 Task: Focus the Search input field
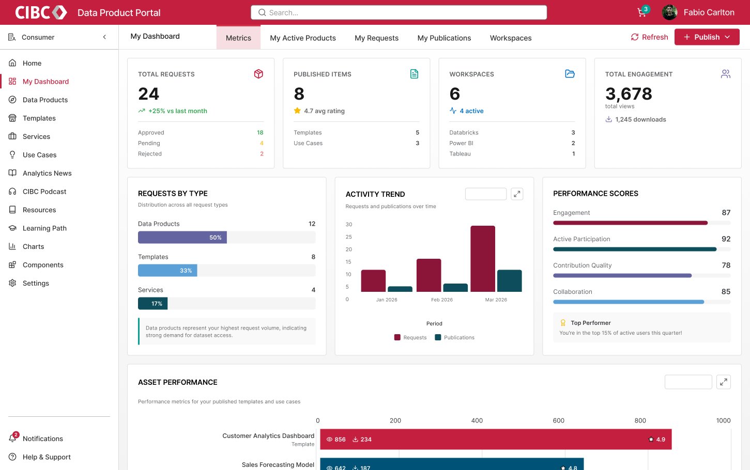point(399,12)
